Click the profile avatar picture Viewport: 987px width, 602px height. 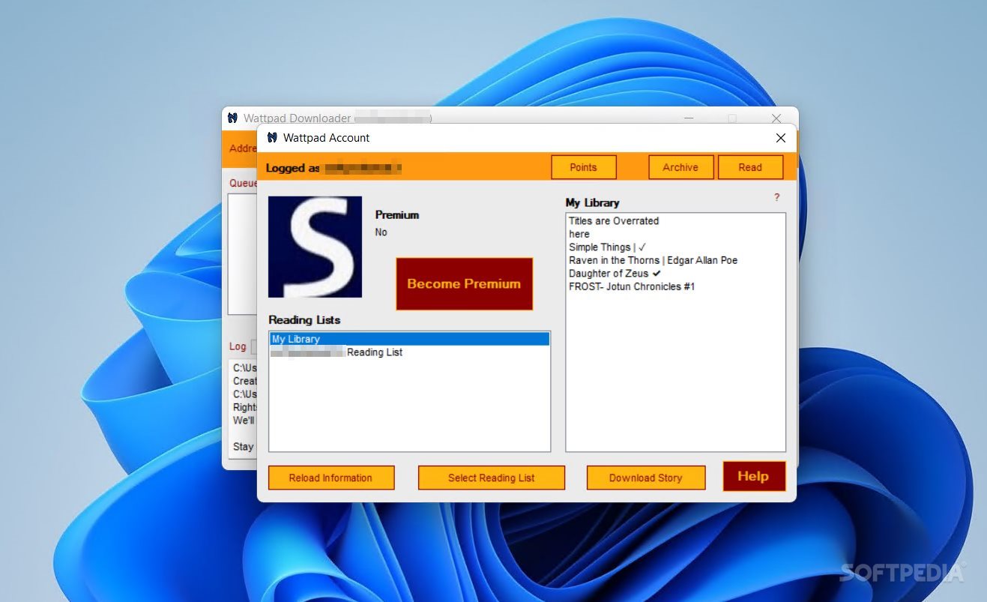[x=315, y=247]
